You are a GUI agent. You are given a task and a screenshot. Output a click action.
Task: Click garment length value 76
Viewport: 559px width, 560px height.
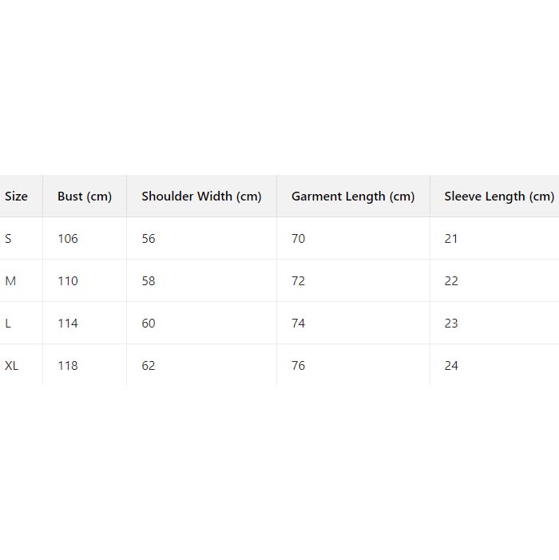298,366
